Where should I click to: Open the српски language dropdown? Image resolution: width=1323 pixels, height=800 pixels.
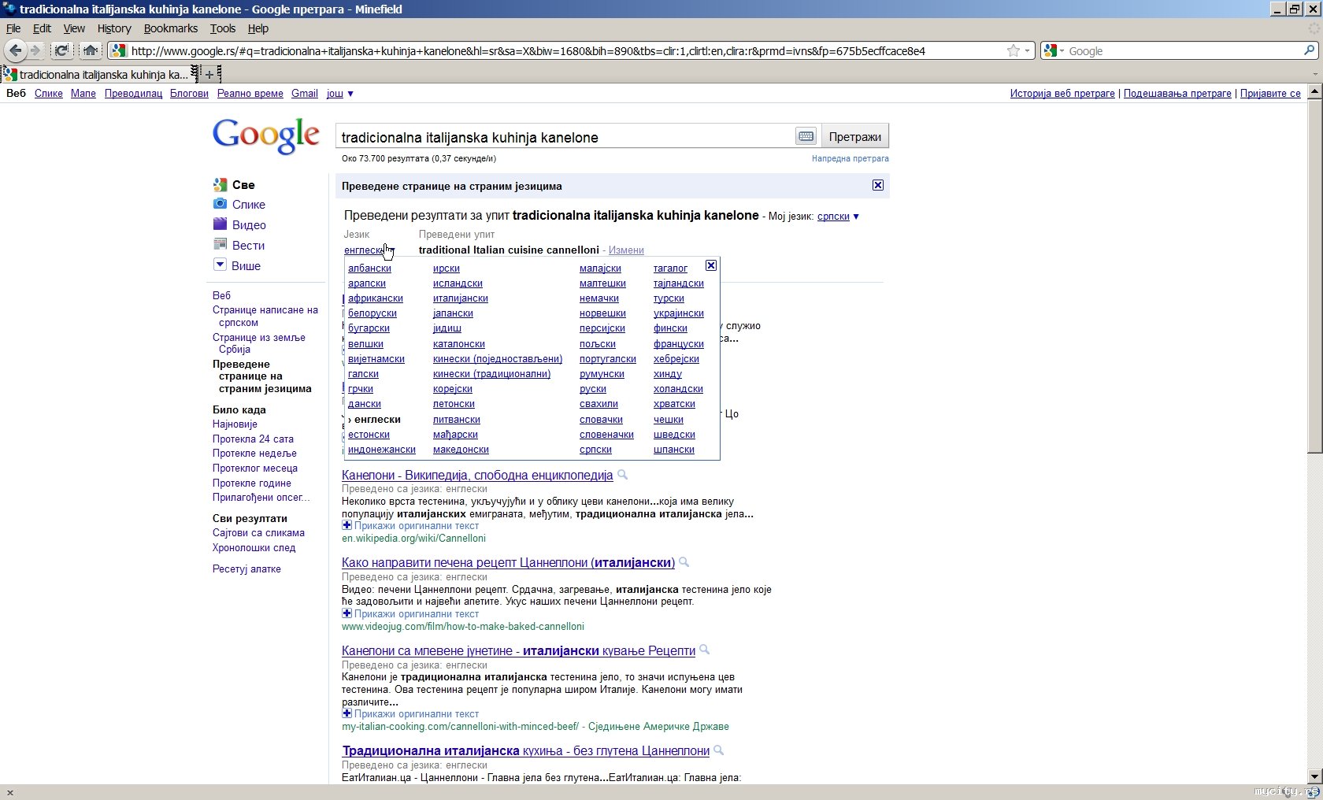pyautogui.click(x=838, y=216)
